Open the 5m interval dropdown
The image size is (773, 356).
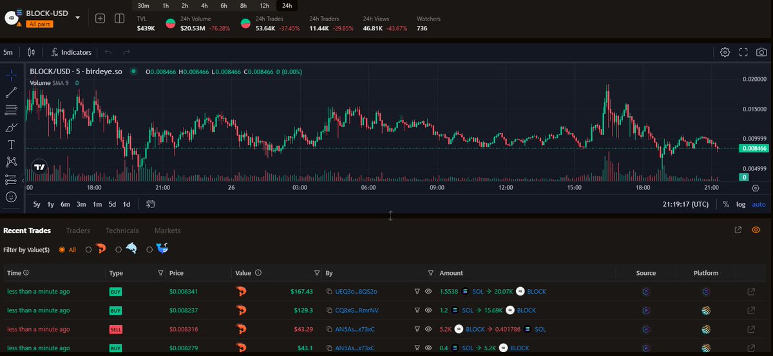8,52
